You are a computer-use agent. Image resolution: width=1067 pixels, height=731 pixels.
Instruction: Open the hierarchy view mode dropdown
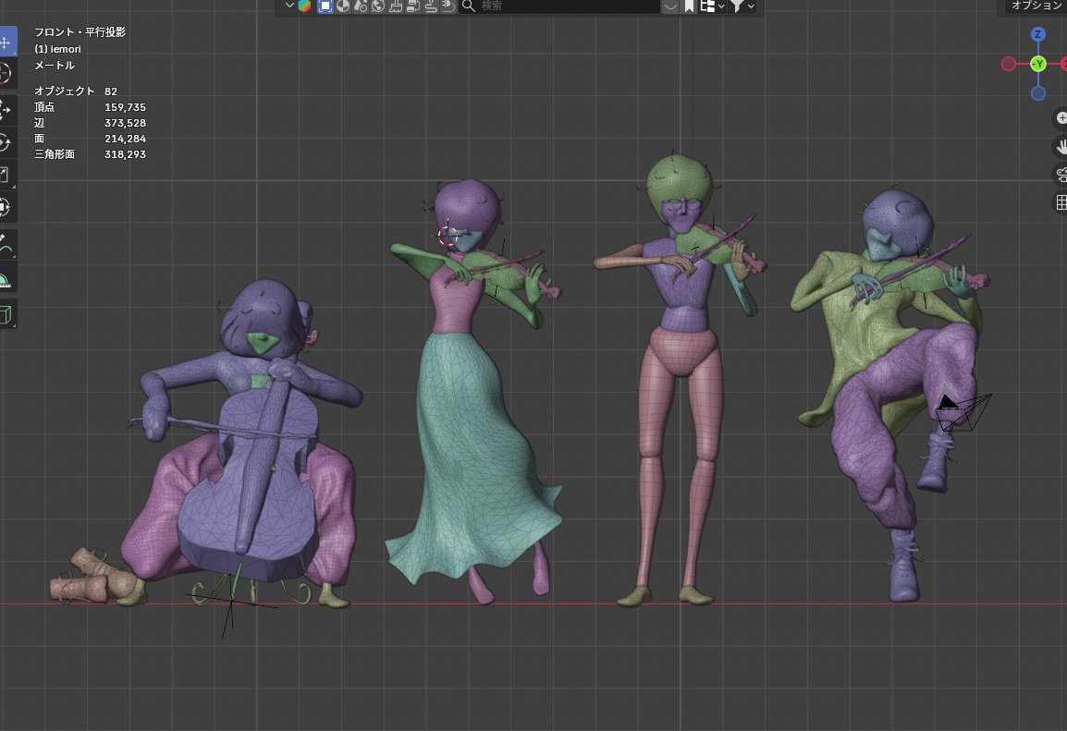(x=712, y=6)
